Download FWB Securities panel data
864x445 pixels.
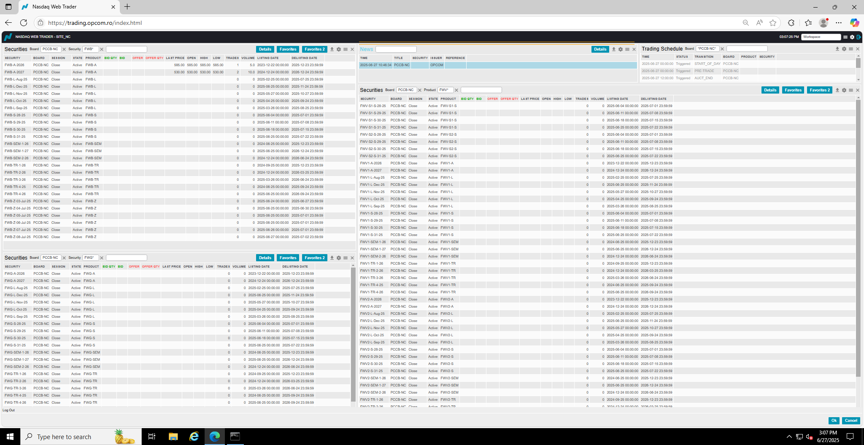332,49
